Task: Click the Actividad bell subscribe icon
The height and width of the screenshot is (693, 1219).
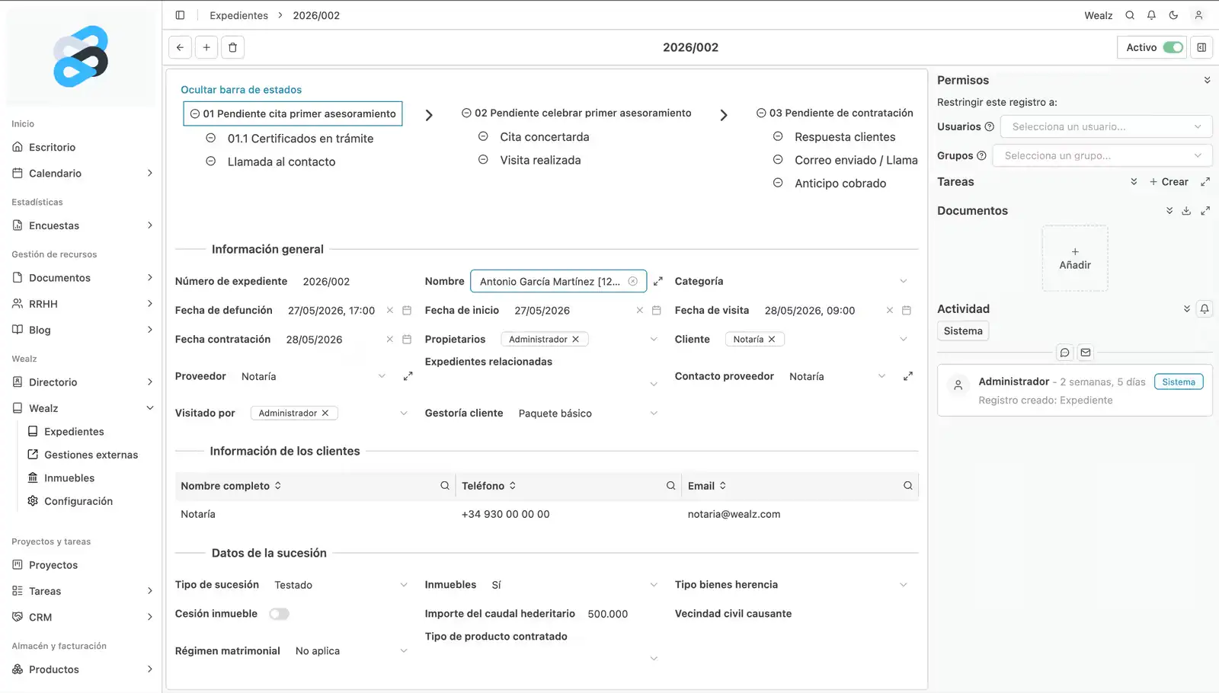Action: pyautogui.click(x=1205, y=309)
